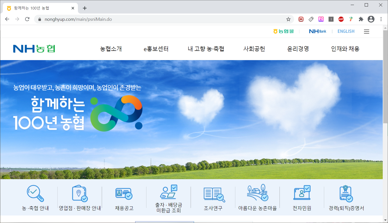The height and width of the screenshot is (223, 388).
Task: Click the 채용공고 label
Action: 124,208
